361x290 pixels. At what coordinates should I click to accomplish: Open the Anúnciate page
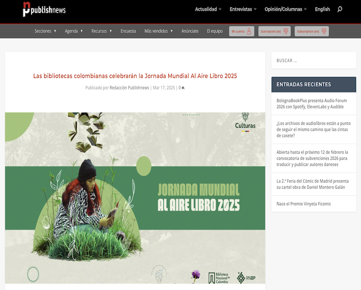[190, 31]
